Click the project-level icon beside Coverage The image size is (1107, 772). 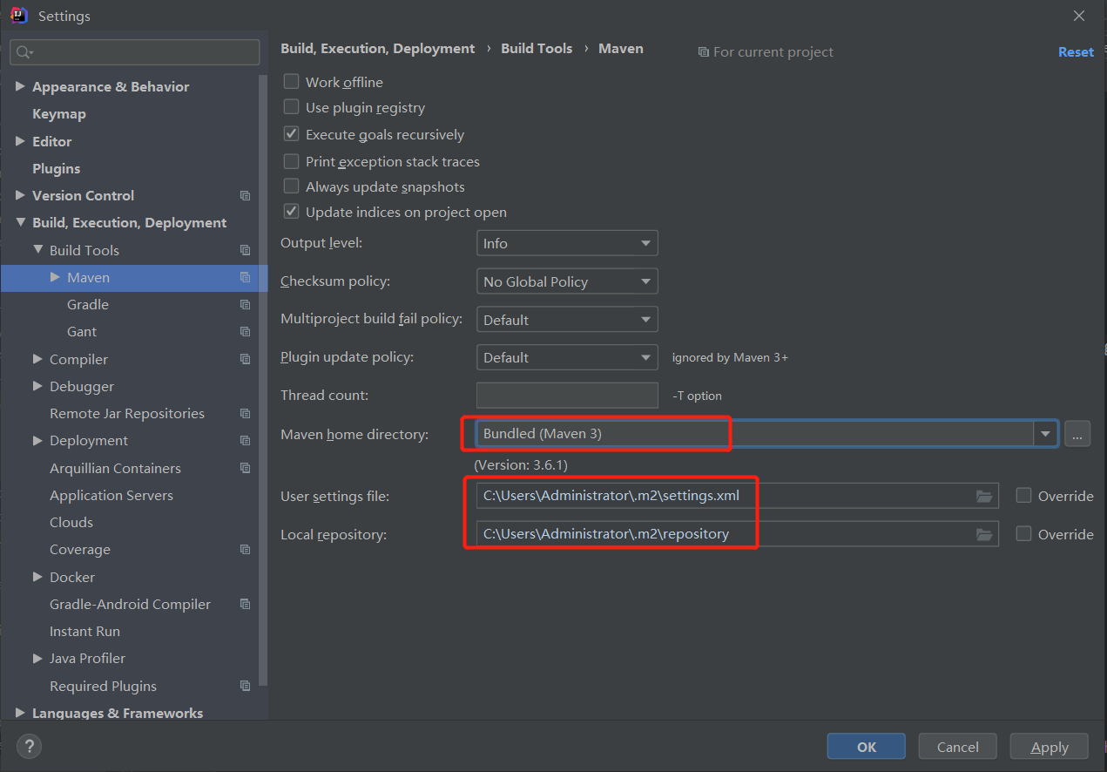click(x=245, y=550)
